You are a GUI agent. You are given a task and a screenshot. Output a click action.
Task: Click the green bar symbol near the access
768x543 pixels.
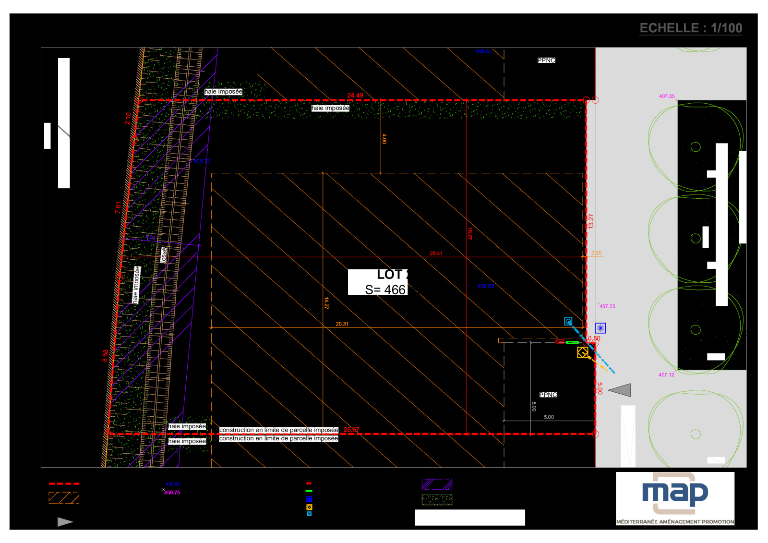572,342
